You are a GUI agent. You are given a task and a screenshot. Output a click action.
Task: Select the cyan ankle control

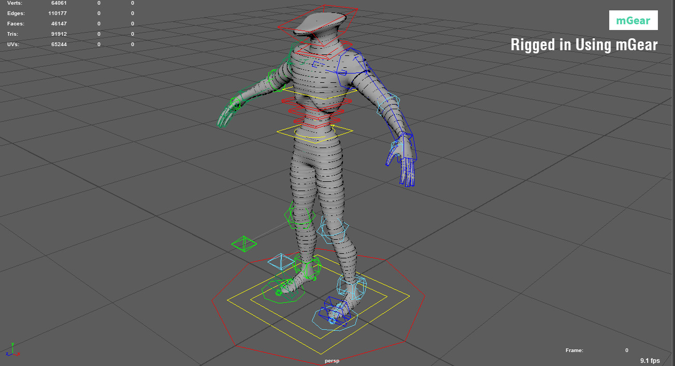pos(352,287)
